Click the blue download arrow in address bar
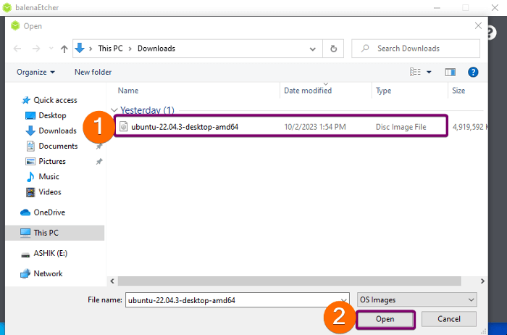Image resolution: width=507 pixels, height=335 pixels. [x=80, y=49]
